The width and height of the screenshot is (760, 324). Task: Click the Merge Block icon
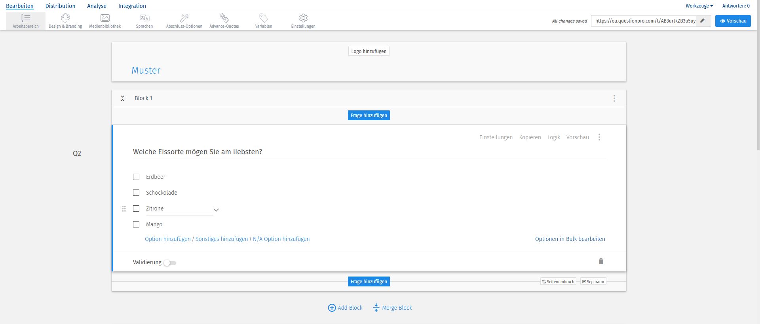(376, 308)
